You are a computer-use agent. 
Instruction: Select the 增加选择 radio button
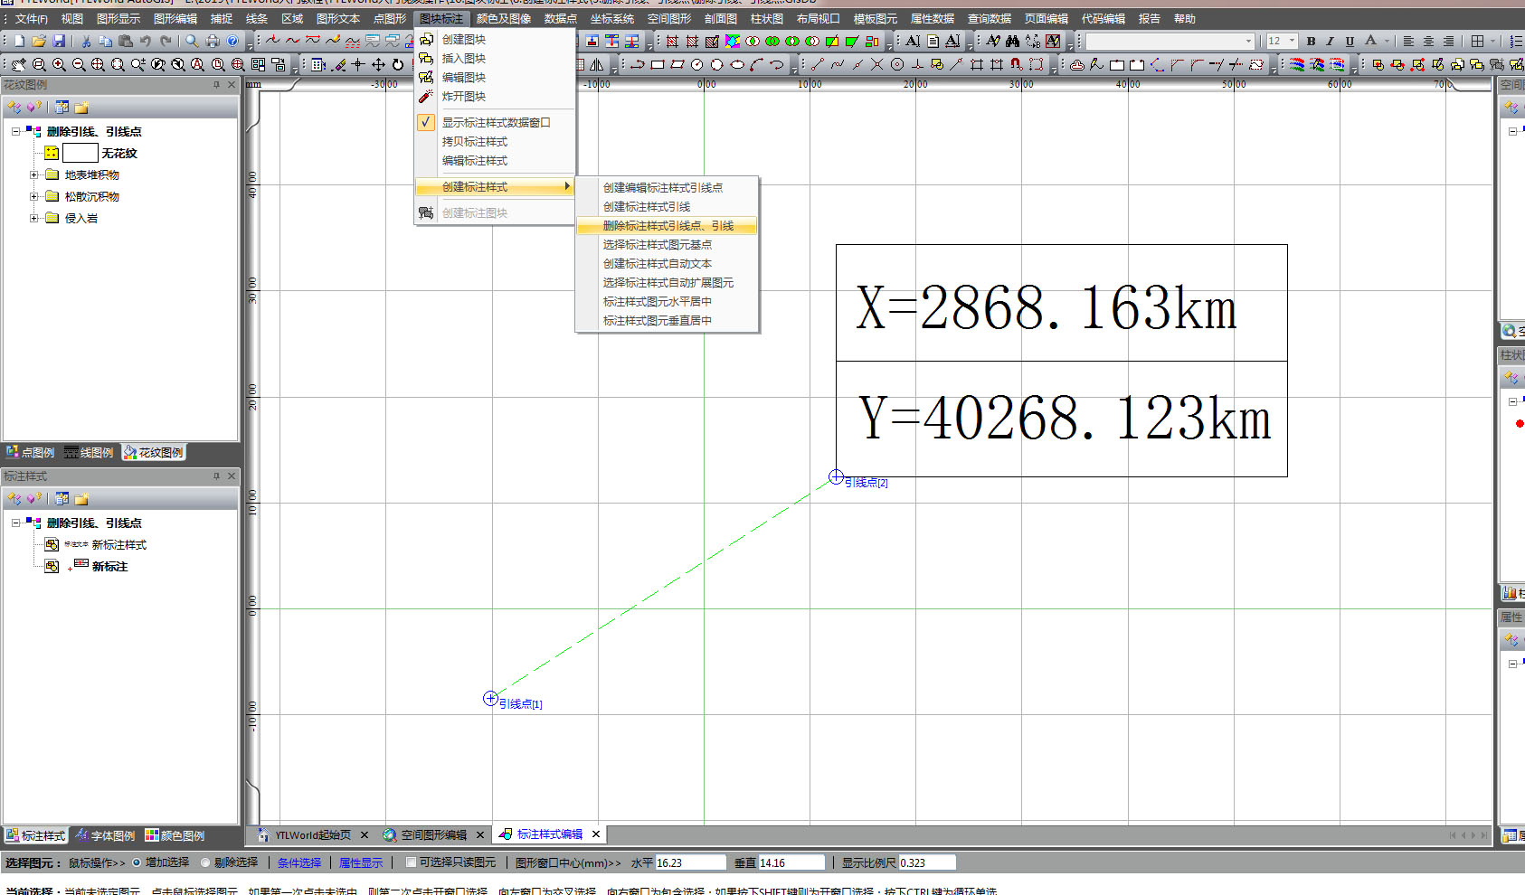pyautogui.click(x=137, y=862)
